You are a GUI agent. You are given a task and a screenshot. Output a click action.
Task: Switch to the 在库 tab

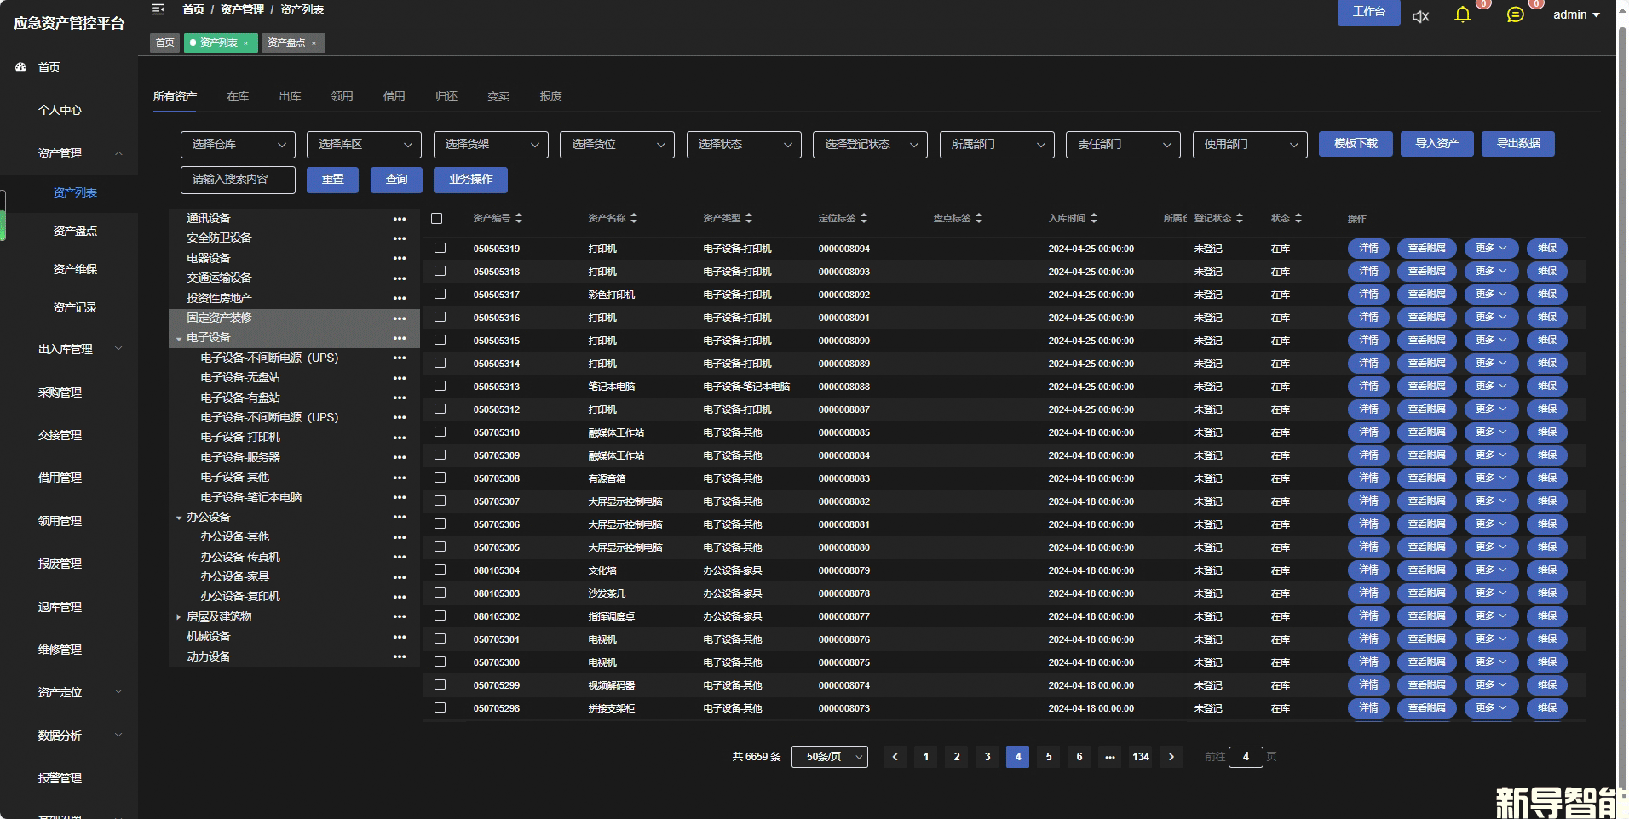pos(238,96)
